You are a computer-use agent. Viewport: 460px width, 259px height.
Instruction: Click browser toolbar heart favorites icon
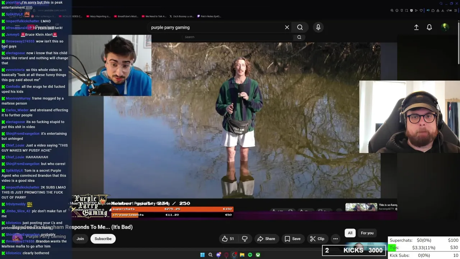421,10
